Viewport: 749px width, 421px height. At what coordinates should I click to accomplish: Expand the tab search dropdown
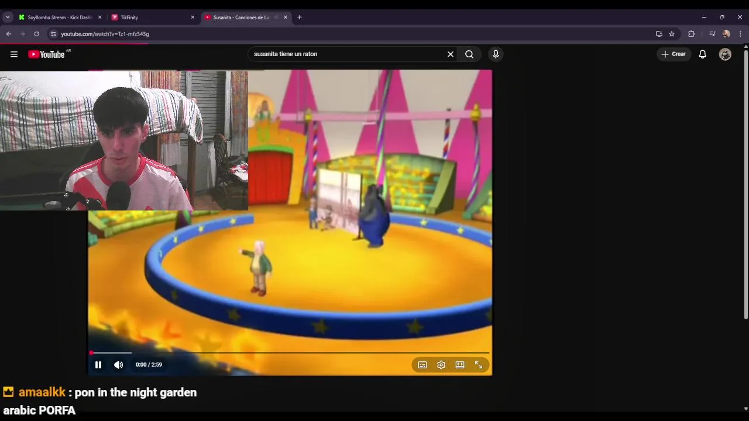[8, 18]
